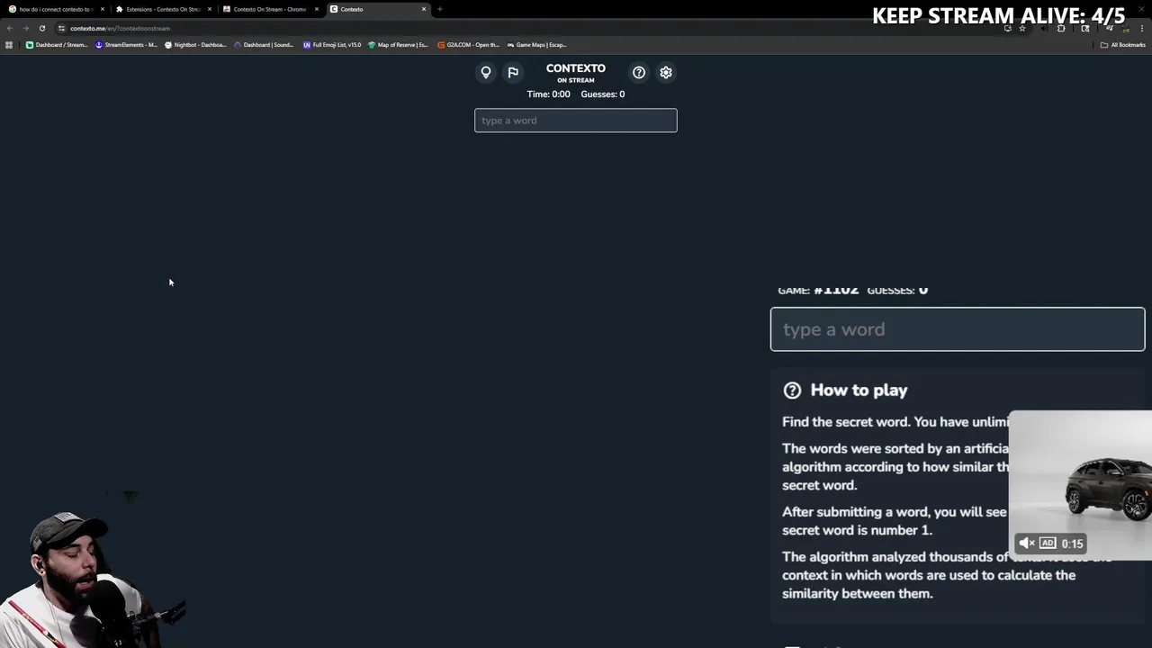Viewport: 1152px width, 648px height.
Task: Switch to 'how do i connect contexto' tab
Action: click(x=56, y=9)
